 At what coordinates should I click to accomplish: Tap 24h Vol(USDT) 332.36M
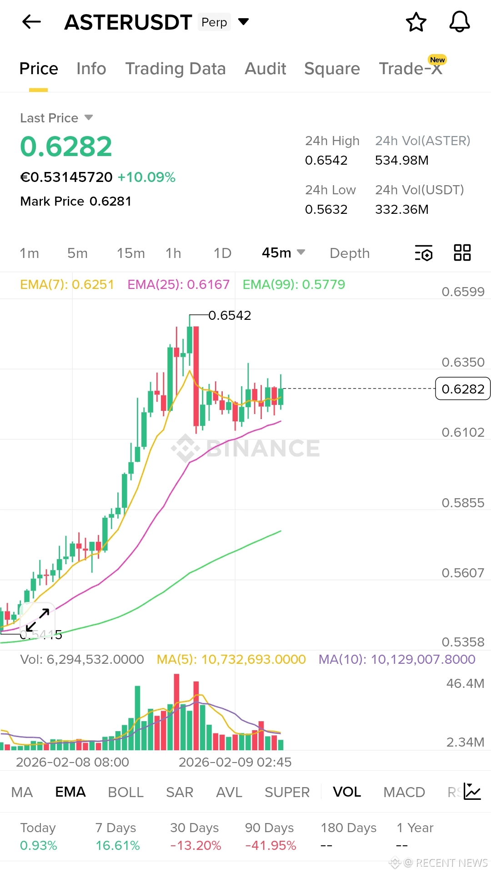pyautogui.click(x=402, y=209)
